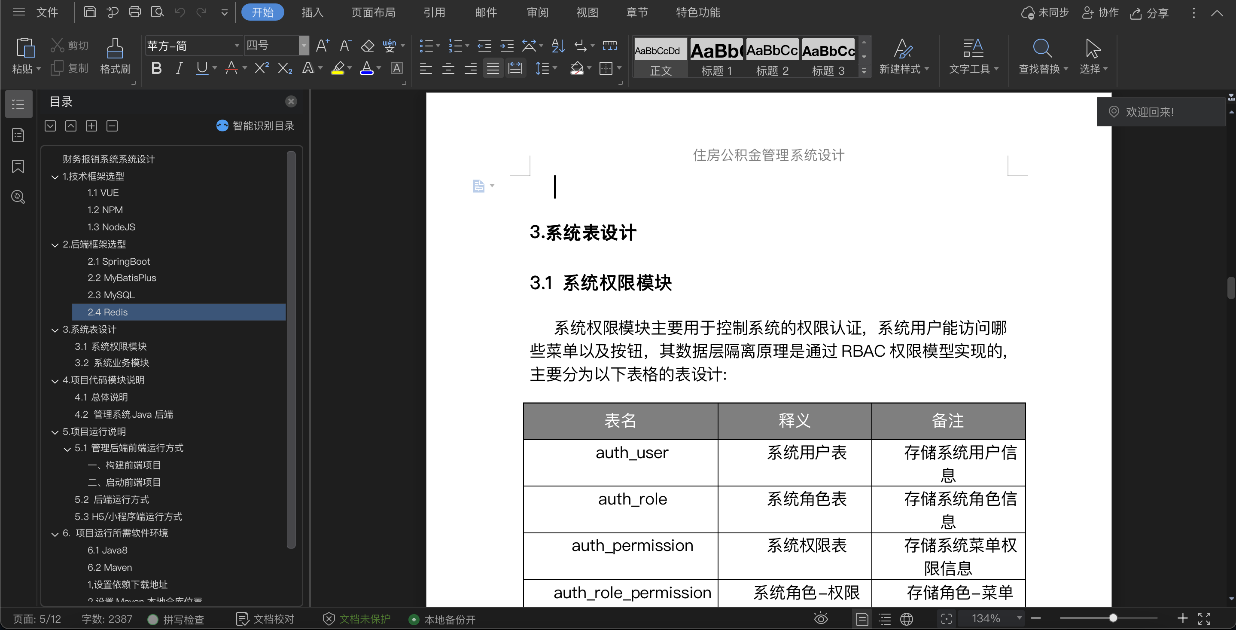Screen dimensions: 1236x630
Task: Open the chapters page icon in sidebar
Action: tap(18, 135)
